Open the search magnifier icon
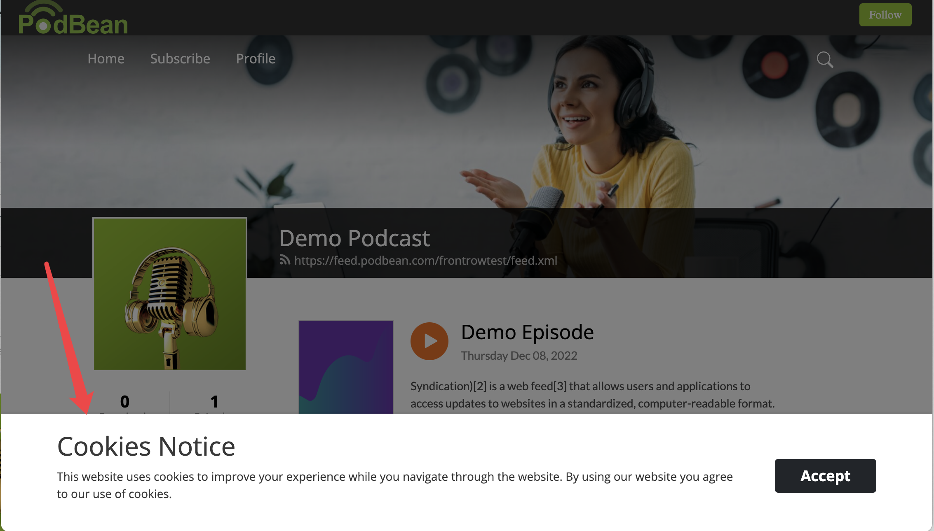 click(x=824, y=60)
